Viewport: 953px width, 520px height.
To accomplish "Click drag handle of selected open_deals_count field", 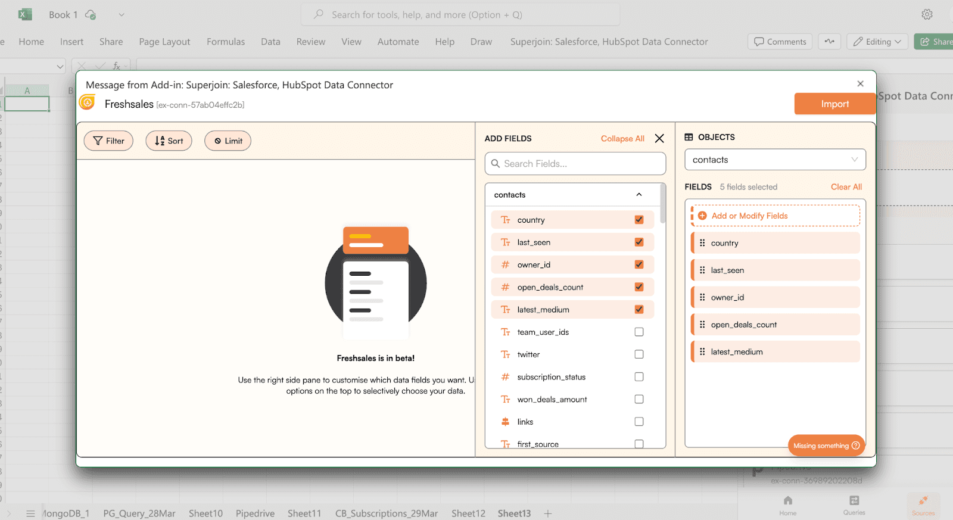I will [x=702, y=325].
